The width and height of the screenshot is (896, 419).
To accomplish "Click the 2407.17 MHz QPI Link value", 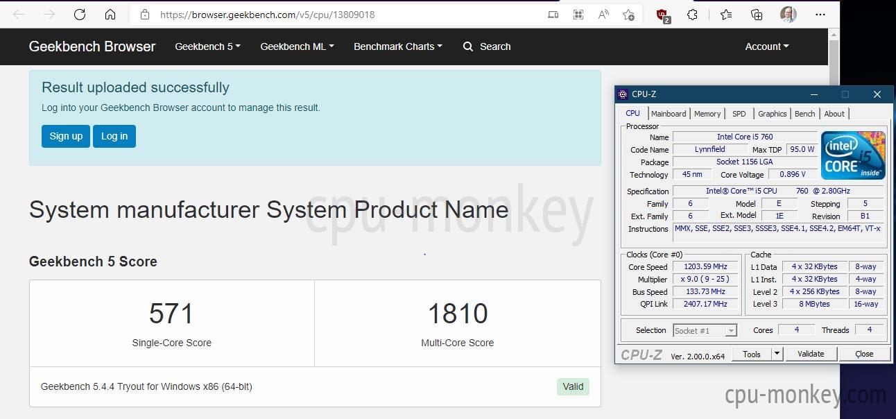I will pyautogui.click(x=706, y=304).
